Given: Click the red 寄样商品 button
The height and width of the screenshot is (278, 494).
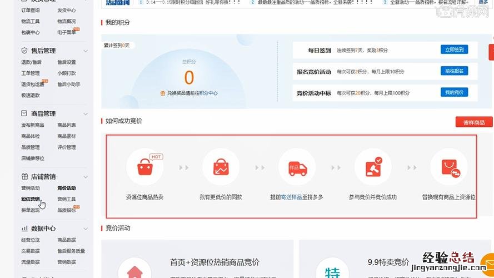Looking at the screenshot, I should click(x=474, y=122).
